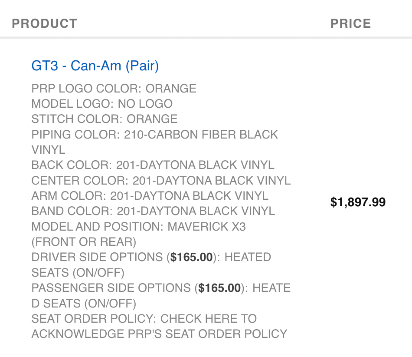412x357 pixels.
Task: Click the STITCH COLOR: ORANGE line
Action: coord(105,119)
